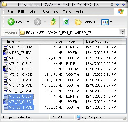Select the VIDEO_TS.IFO file name

(x=20, y=53)
